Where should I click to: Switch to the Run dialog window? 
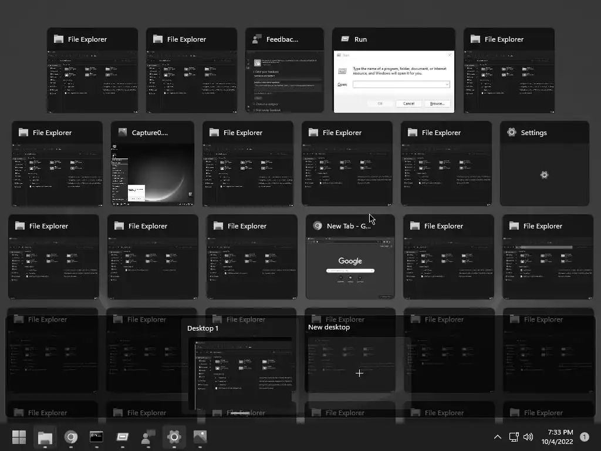[x=394, y=70]
